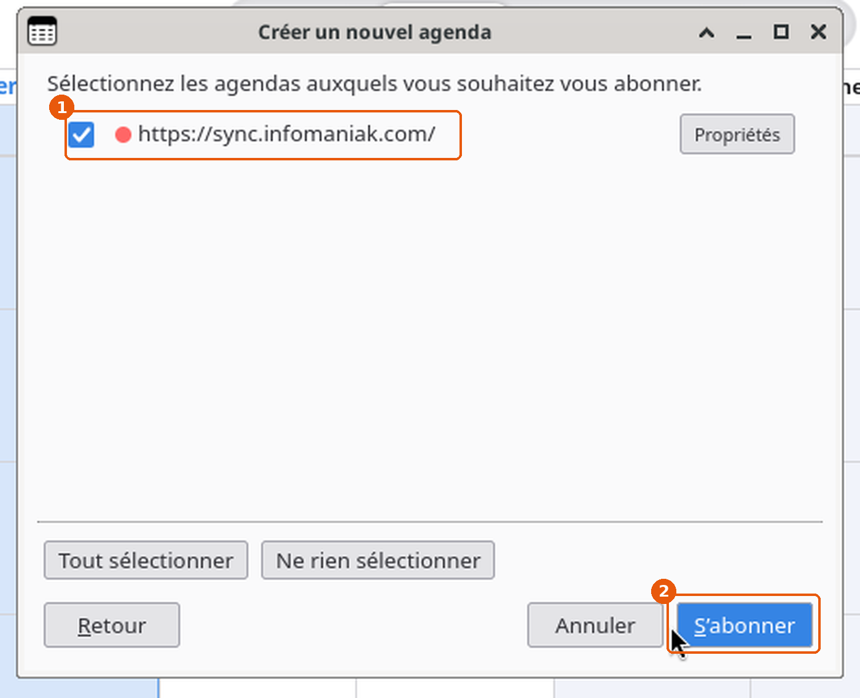Image resolution: width=860 pixels, height=698 pixels.
Task: Cancel with the Annuler button
Action: coord(595,625)
